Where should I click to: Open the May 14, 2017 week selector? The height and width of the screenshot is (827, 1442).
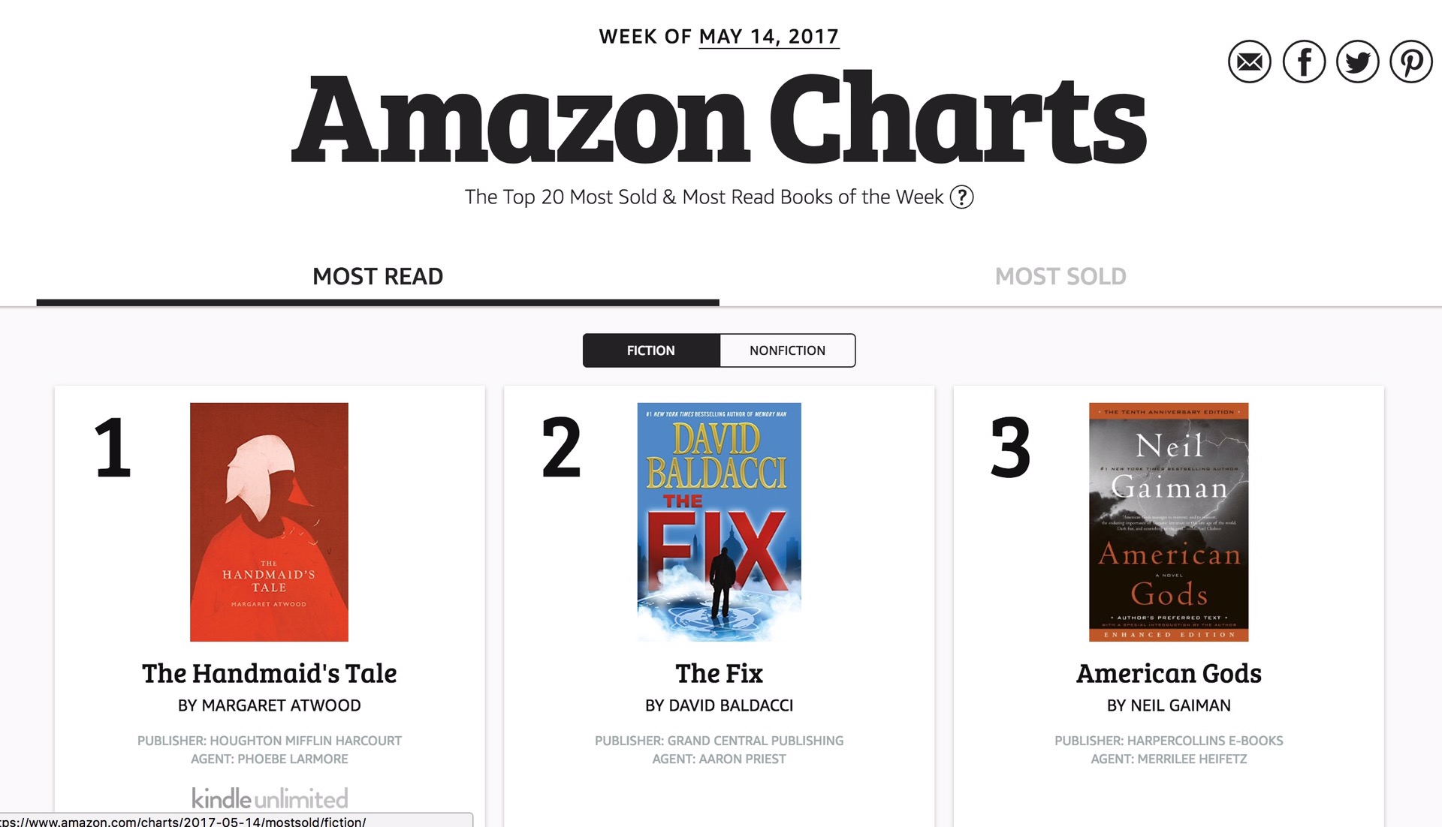(768, 37)
